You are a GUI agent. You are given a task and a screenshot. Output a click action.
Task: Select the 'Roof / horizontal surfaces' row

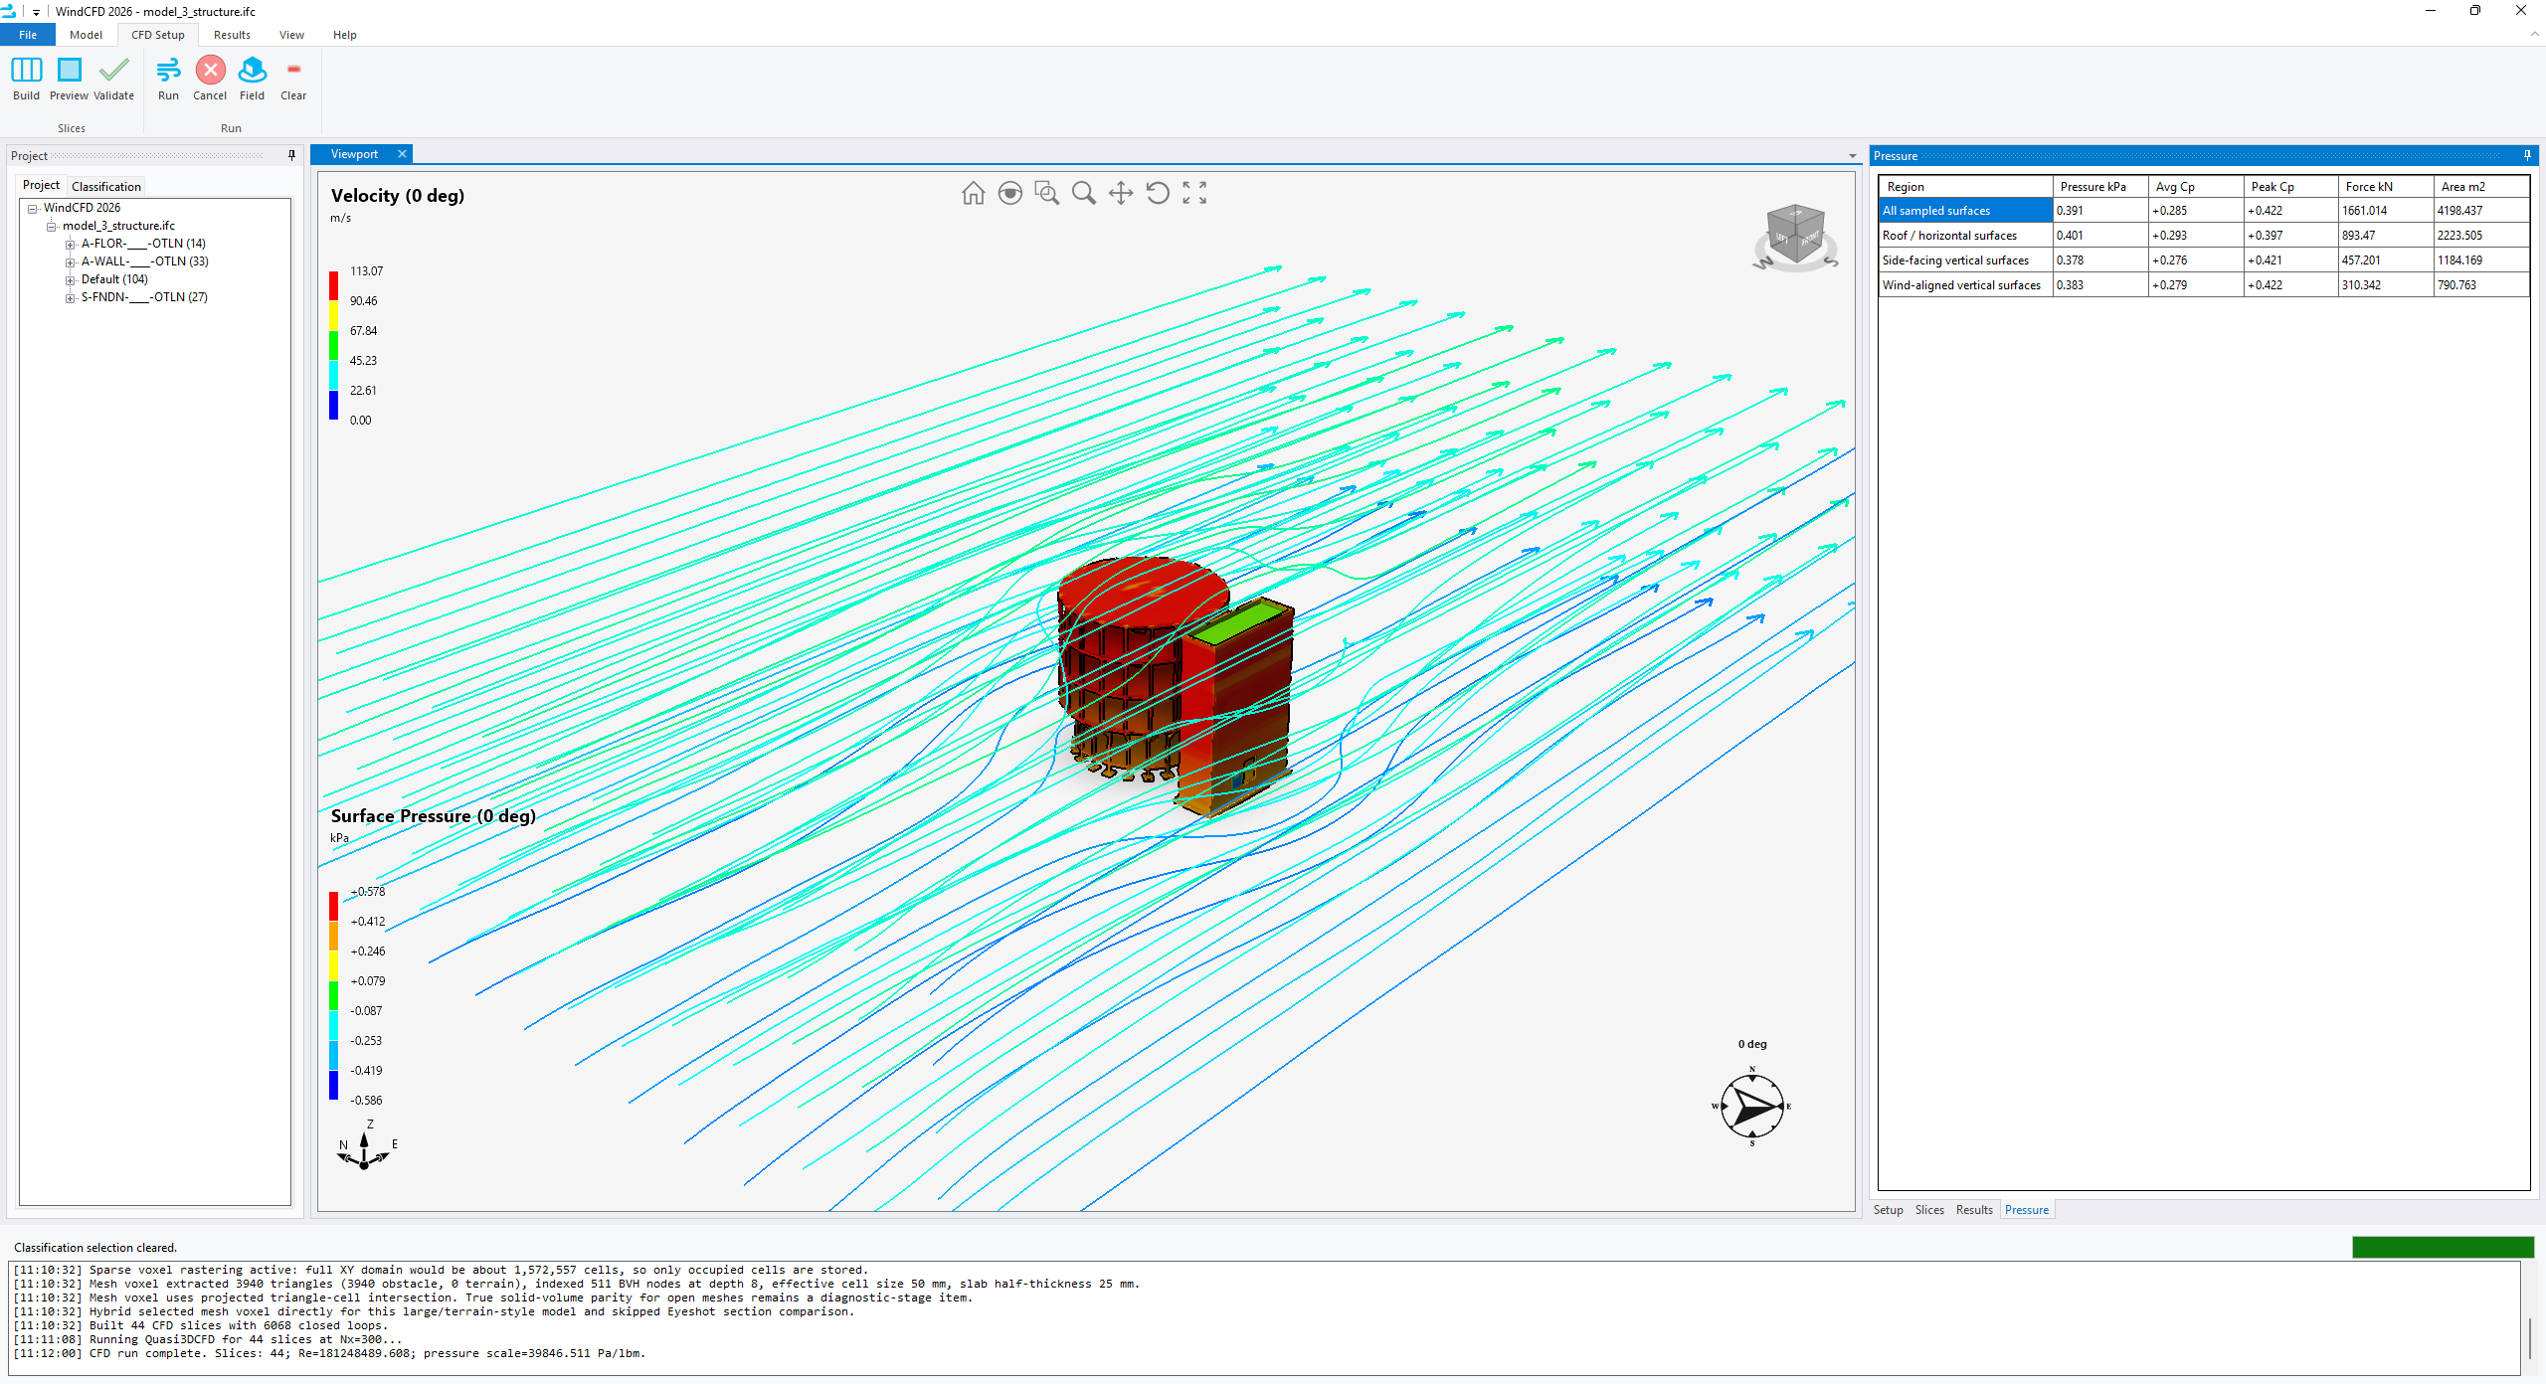[2203, 236]
